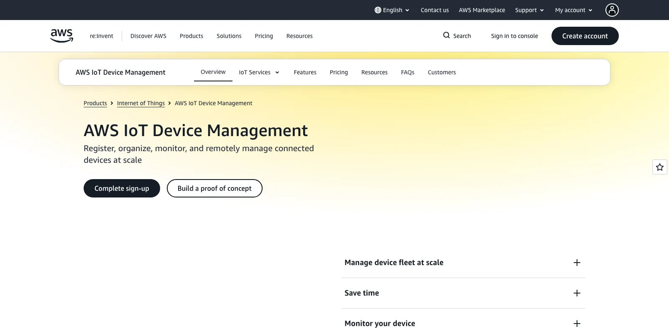Open AWS Marketplace link
669x334 pixels.
(482, 10)
